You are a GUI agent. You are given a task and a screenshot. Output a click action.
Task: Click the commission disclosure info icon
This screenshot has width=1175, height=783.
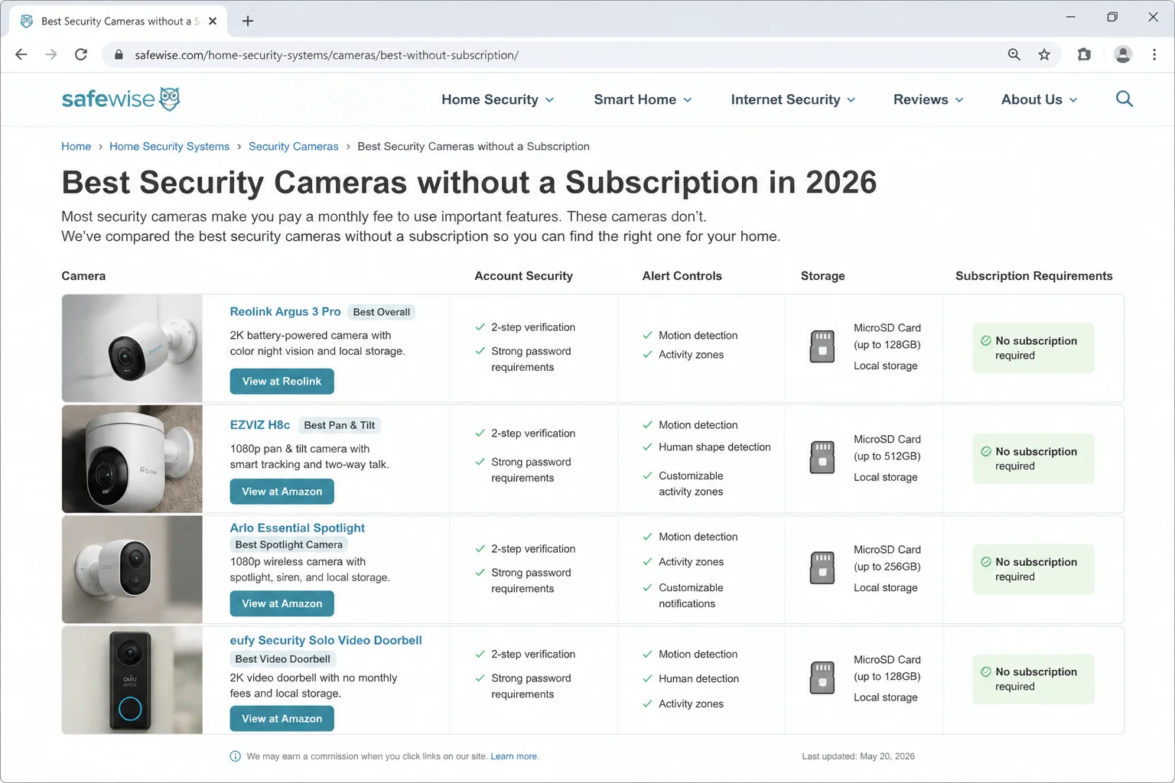coord(236,756)
